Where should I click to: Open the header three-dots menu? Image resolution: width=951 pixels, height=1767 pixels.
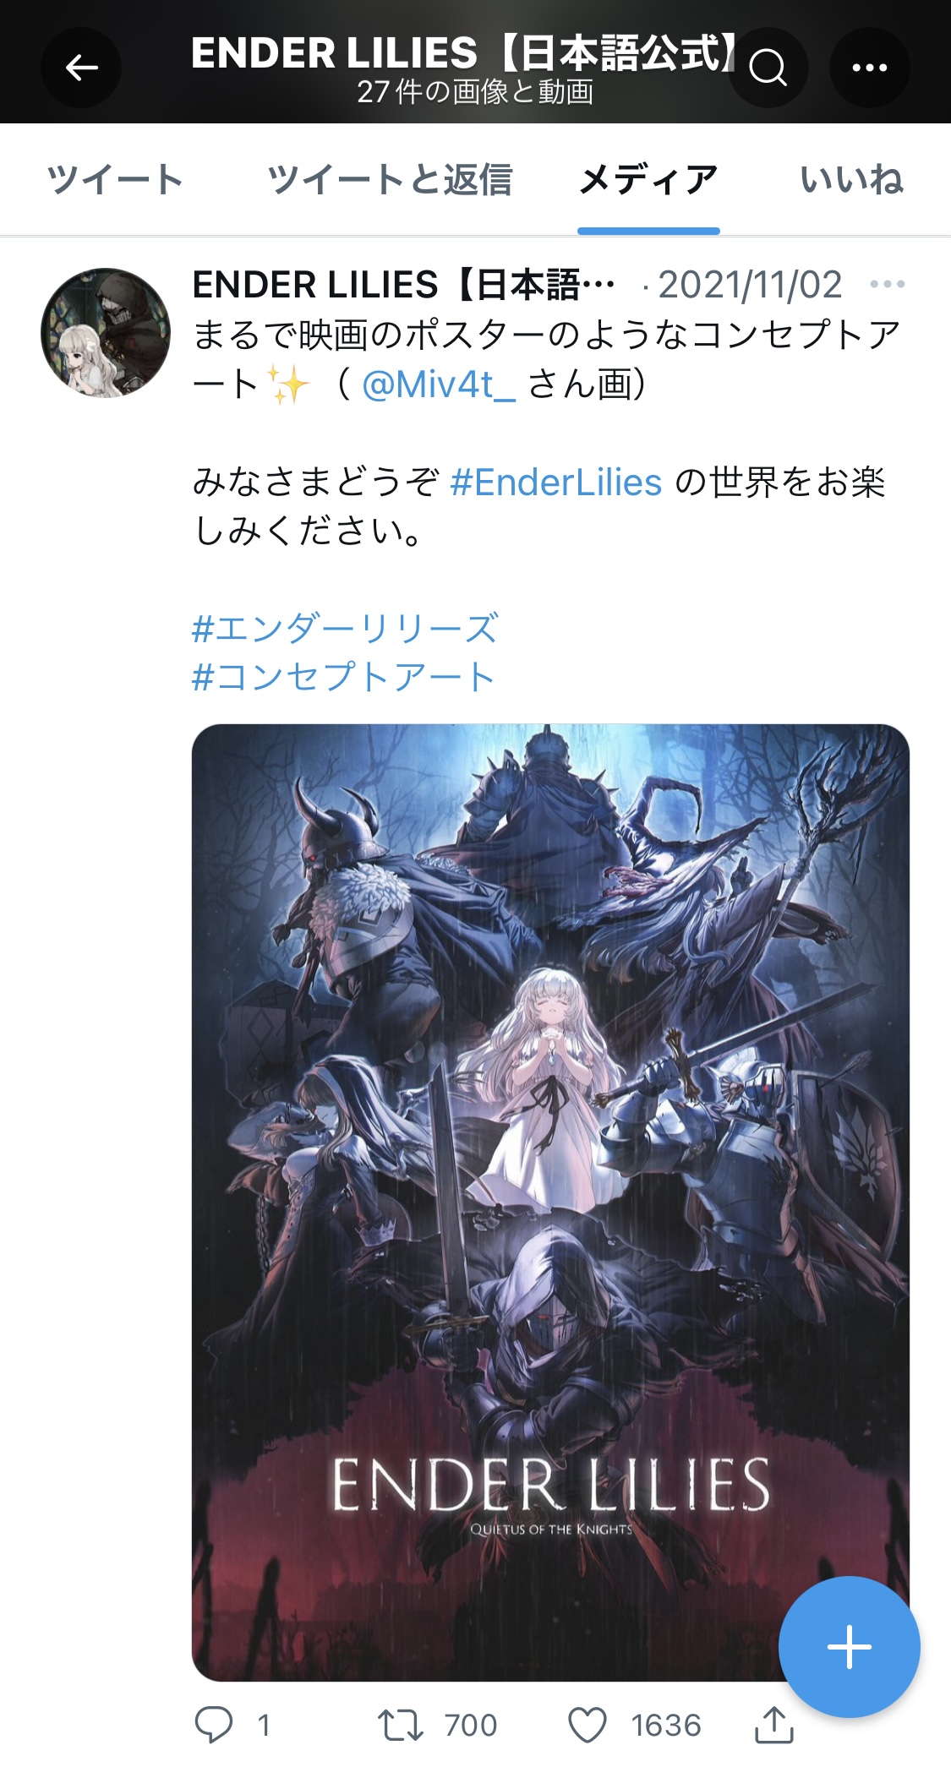[x=869, y=67]
